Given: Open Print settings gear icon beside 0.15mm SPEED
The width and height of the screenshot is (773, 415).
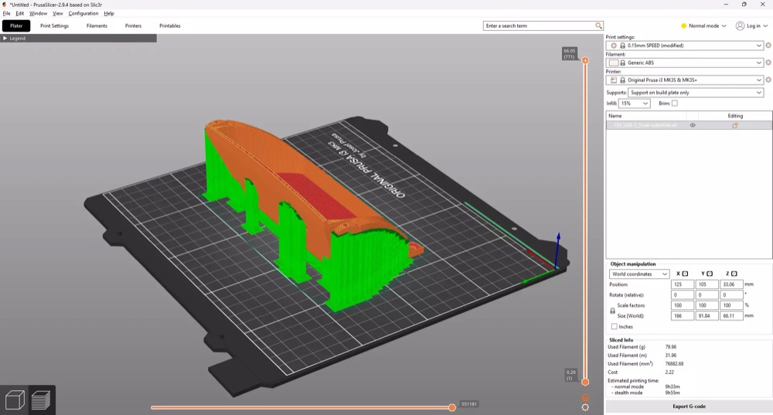Looking at the screenshot, I should pos(768,46).
